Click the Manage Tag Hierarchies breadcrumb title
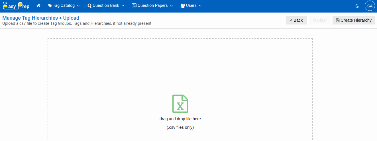Viewport: 377px width, 141px height. pos(30,18)
